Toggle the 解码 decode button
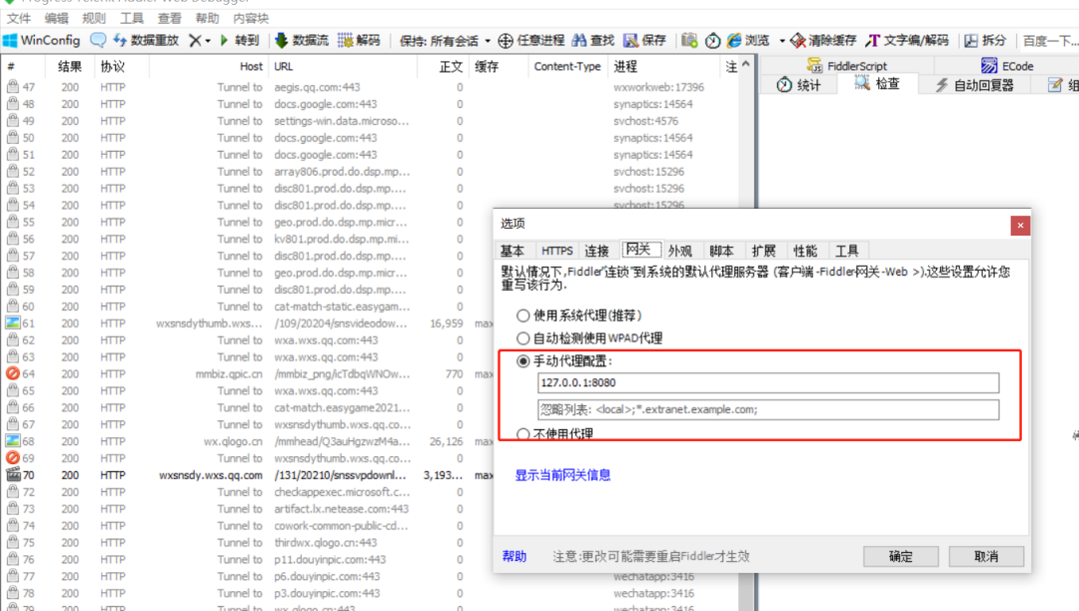The width and height of the screenshot is (1079, 611). (359, 41)
